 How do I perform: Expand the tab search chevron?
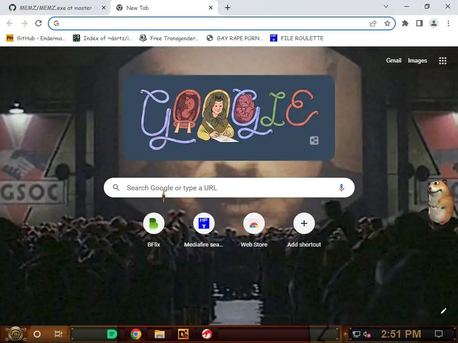(386, 6)
